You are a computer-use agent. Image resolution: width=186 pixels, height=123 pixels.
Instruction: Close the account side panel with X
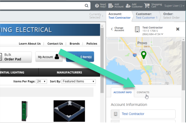point(178,29)
